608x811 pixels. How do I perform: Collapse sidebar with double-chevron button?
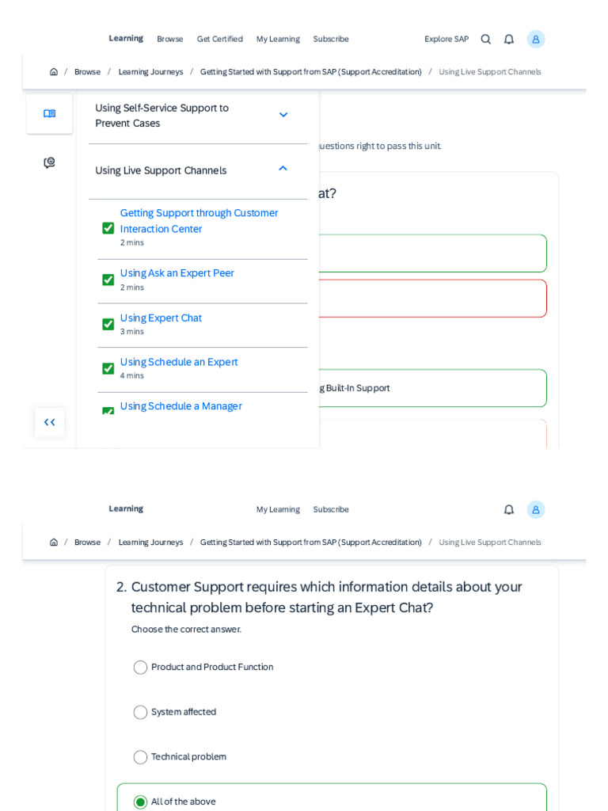[49, 422]
